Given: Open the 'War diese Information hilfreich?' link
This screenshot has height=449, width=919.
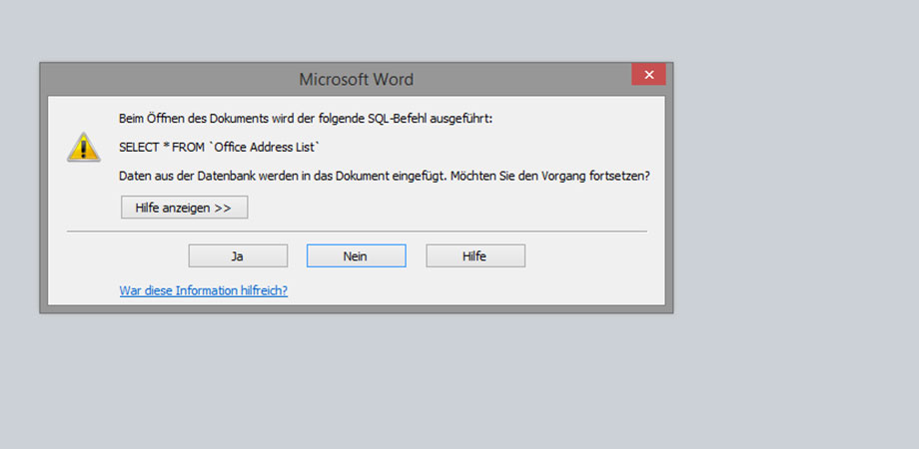Looking at the screenshot, I should pos(203,290).
